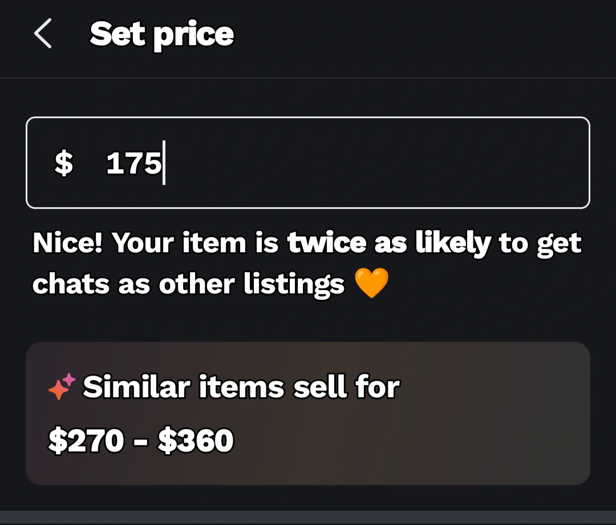Tap the 'Your item is' text
Screen dimensions: 616x525
click(195, 244)
